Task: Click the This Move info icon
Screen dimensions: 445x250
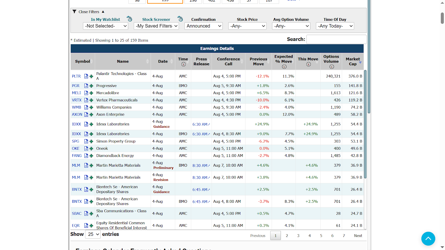Action: (308, 64)
